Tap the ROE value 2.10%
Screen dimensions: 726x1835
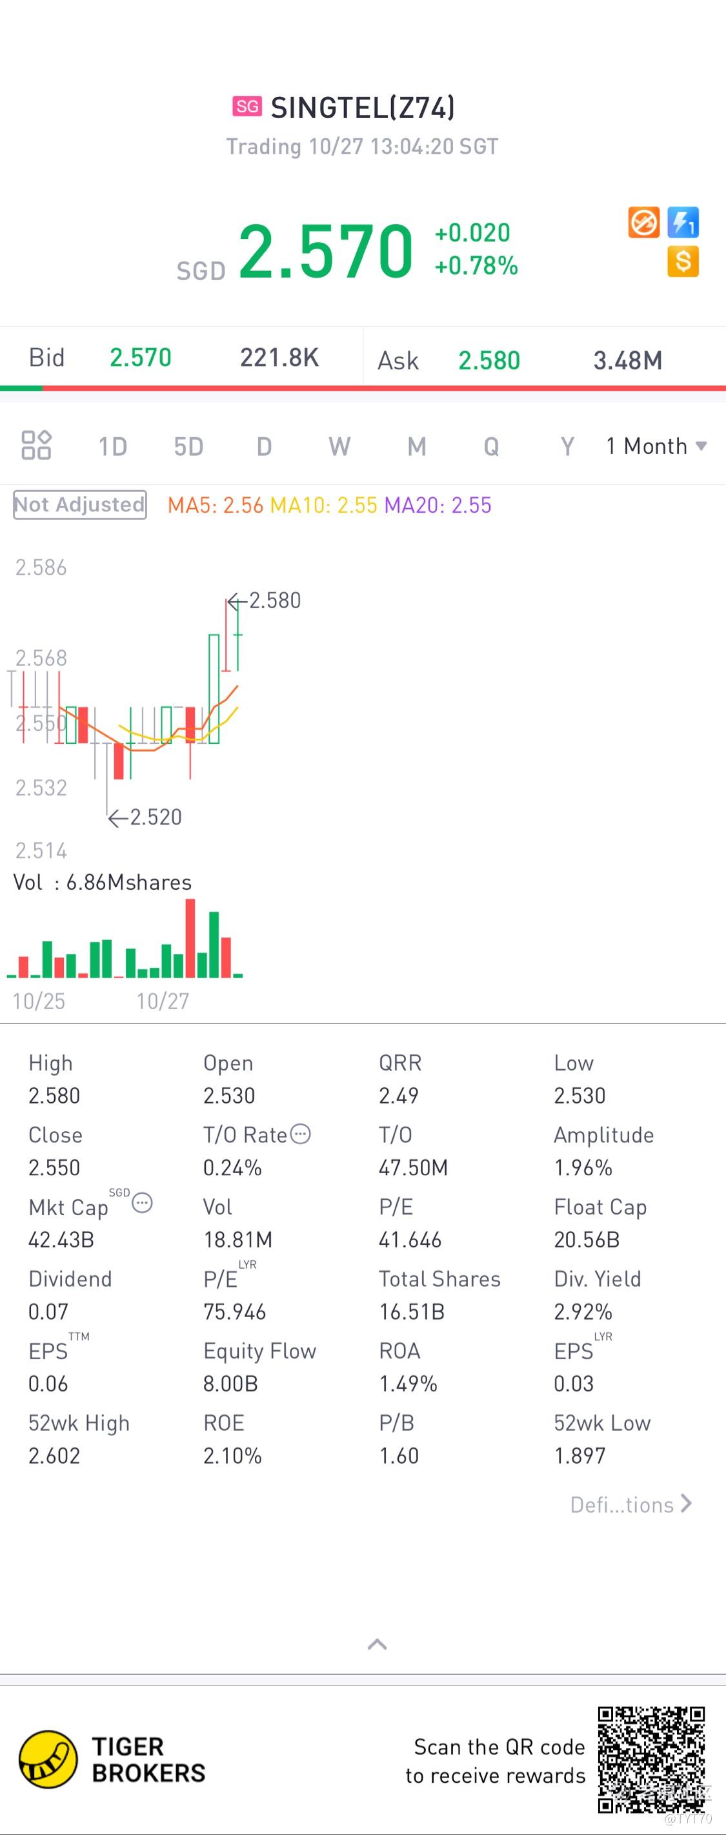click(233, 1455)
